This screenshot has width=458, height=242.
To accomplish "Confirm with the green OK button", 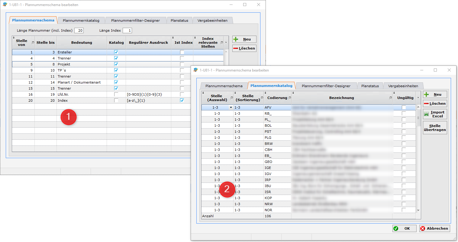I will (404, 228).
